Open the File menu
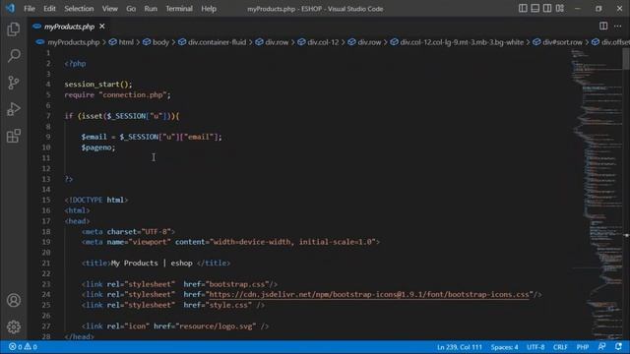 coord(30,9)
